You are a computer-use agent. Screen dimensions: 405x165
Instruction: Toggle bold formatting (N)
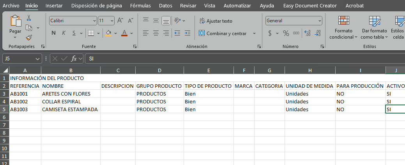click(53, 33)
